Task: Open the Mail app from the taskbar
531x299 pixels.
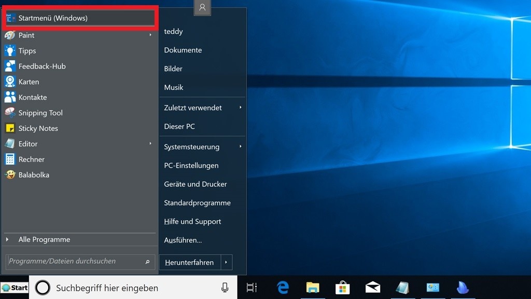Action: pyautogui.click(x=373, y=287)
